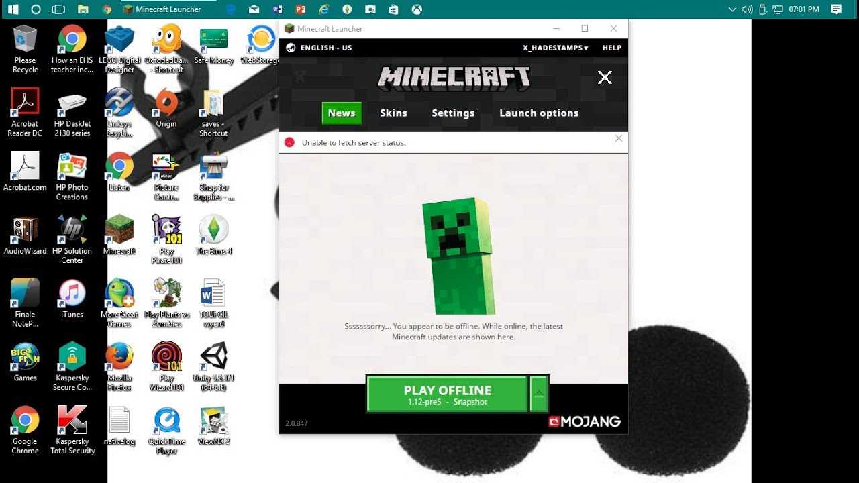The height and width of the screenshot is (483, 859).
Task: Open the Action Center notifications icon
Action: pyautogui.click(x=836, y=9)
